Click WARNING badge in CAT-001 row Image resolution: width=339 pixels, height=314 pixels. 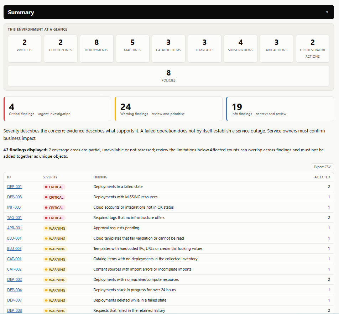click(55, 259)
